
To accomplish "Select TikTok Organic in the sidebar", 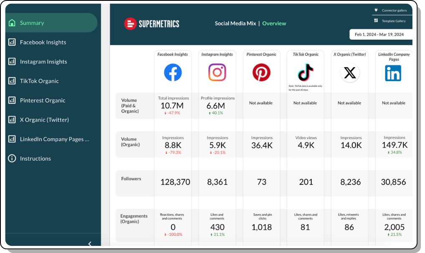I will pos(39,81).
